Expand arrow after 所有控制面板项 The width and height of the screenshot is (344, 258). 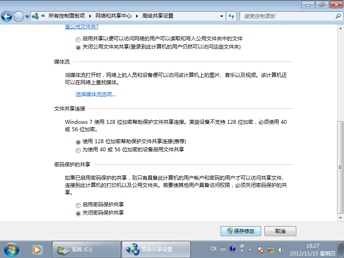[x=90, y=16]
